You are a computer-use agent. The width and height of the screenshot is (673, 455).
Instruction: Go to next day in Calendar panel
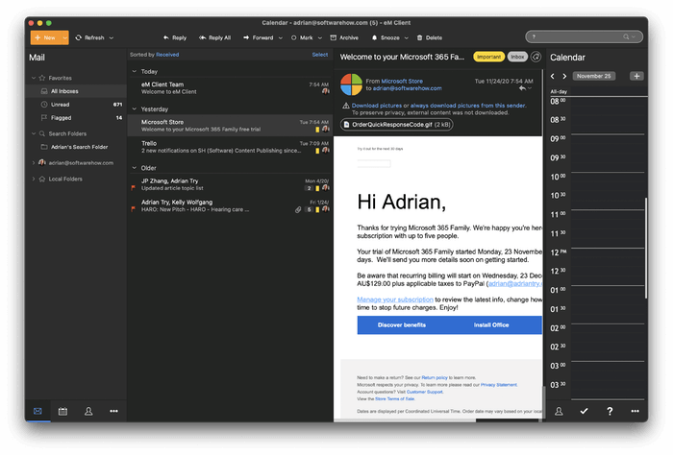point(564,76)
